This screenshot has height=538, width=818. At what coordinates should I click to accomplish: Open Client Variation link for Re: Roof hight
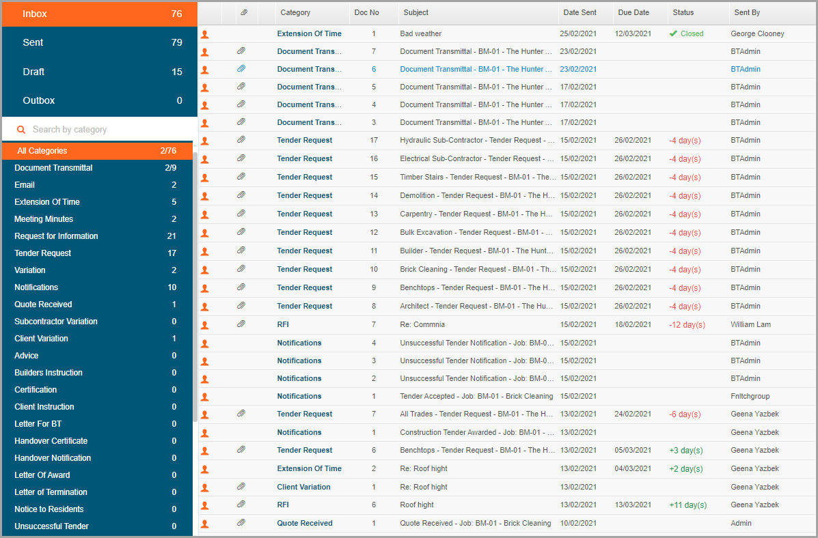[x=303, y=487]
